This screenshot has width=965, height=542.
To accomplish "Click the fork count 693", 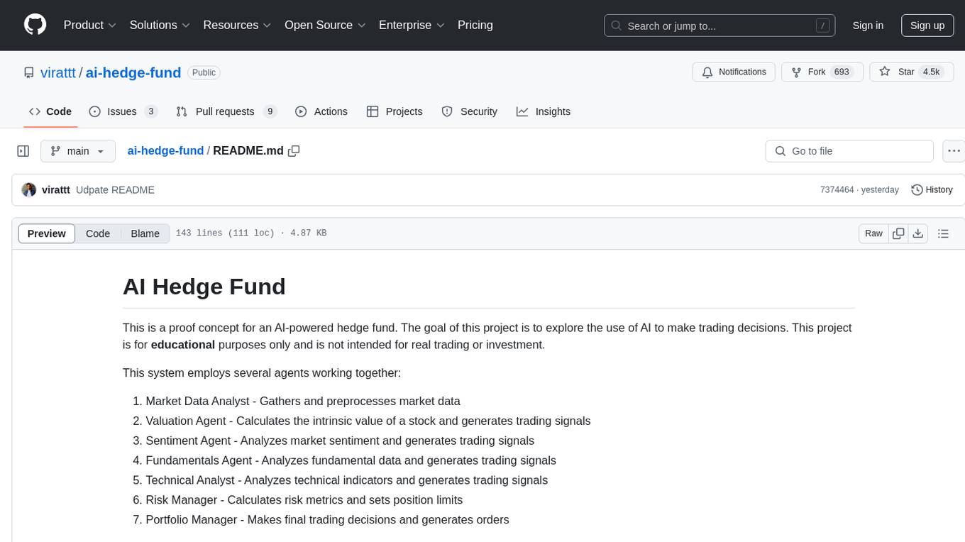I will [842, 72].
